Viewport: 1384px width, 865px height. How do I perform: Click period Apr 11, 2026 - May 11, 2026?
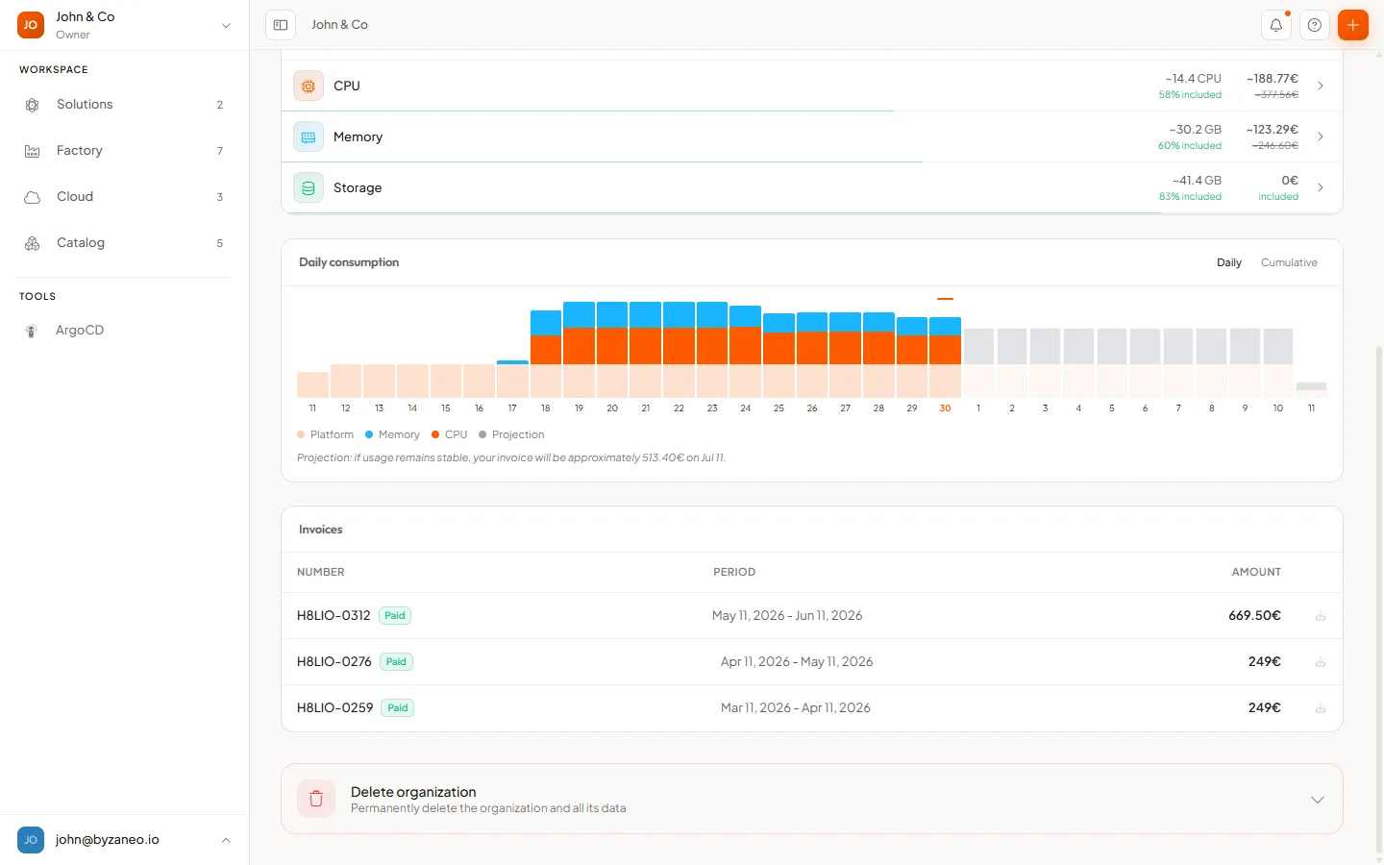point(797,661)
